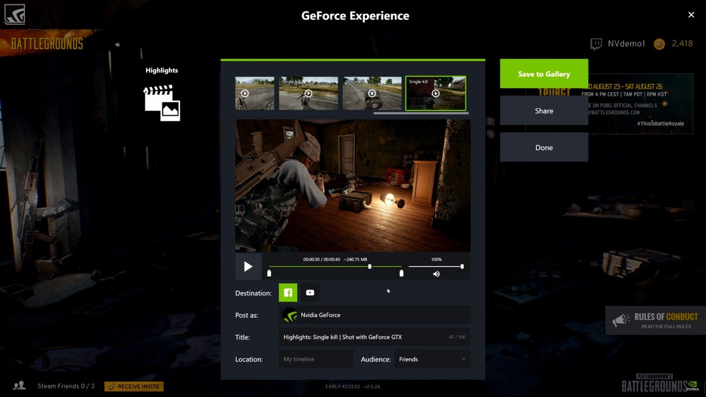This screenshot has width=706, height=397.
Task: Click the 00:00:30 / 00:00:40 time readout
Action: (322, 259)
